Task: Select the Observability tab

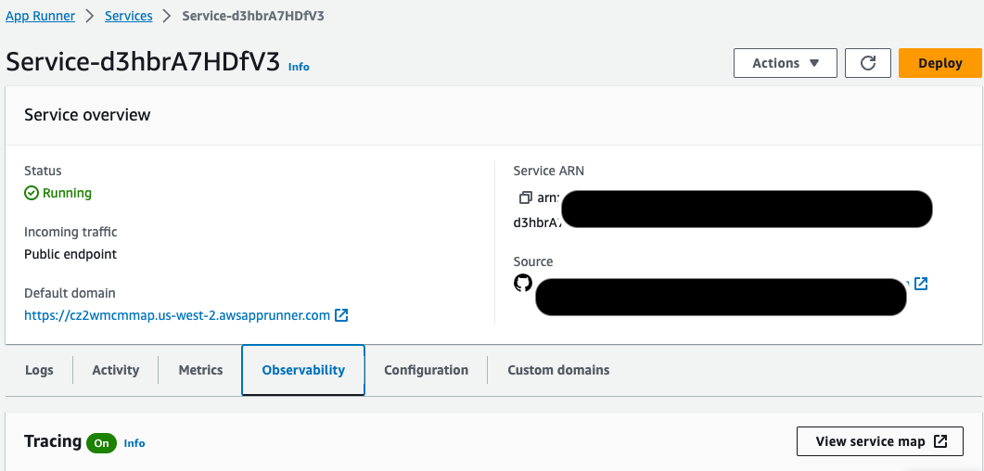Action: (303, 370)
